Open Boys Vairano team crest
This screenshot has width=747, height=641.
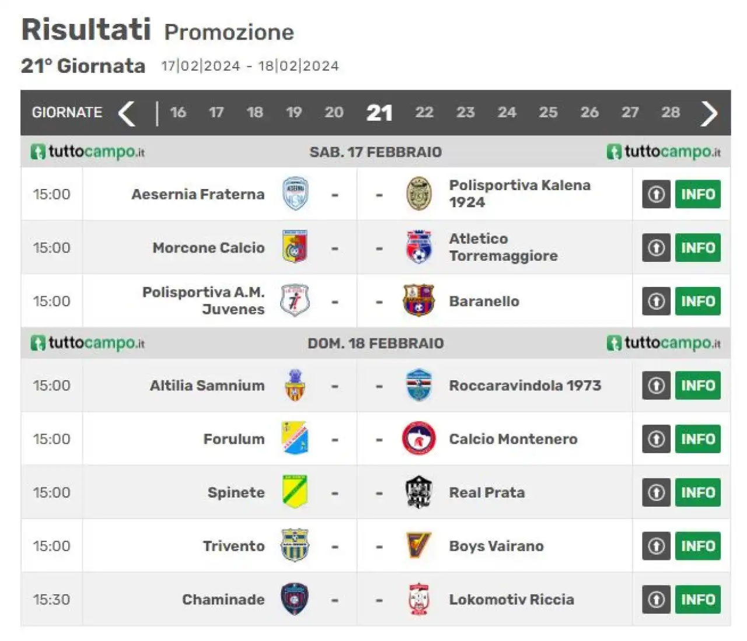point(418,546)
